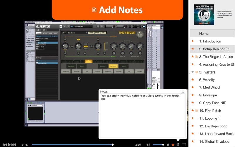Skip to the previous video
The width and height of the screenshot is (235, 147).
(x=5, y=145)
